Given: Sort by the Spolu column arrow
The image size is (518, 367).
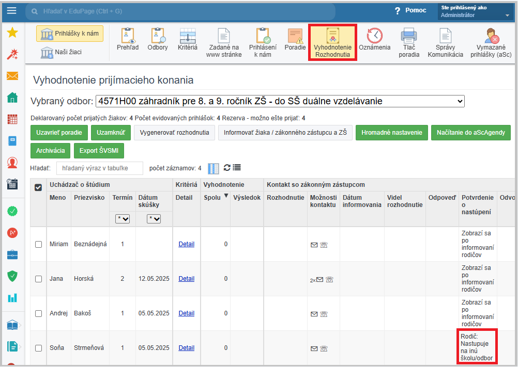Looking at the screenshot, I should pyautogui.click(x=226, y=196).
